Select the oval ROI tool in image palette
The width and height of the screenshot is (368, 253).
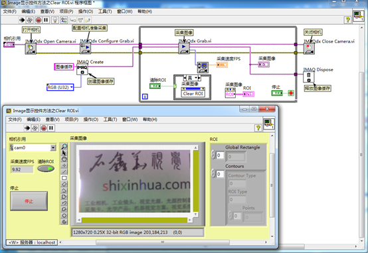point(64,215)
